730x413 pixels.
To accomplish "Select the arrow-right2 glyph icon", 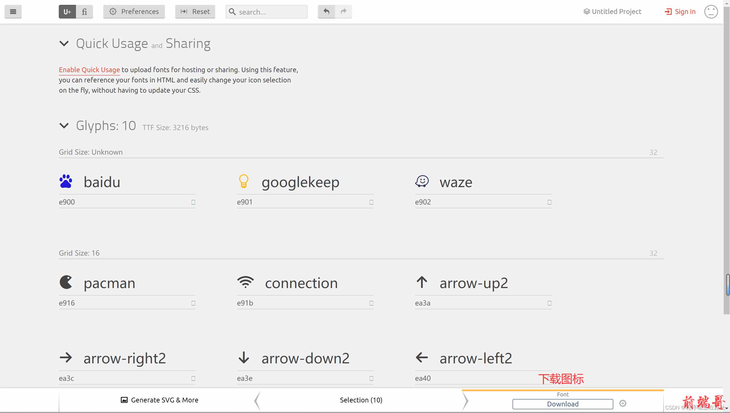I will point(66,358).
